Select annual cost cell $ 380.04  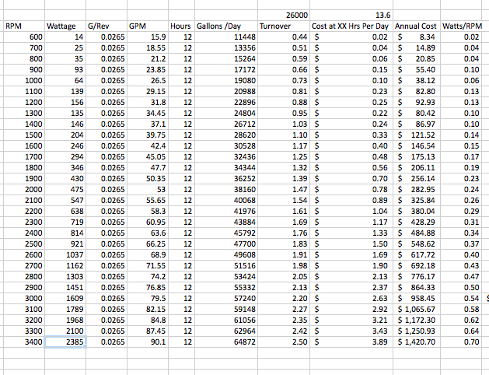[417, 211]
